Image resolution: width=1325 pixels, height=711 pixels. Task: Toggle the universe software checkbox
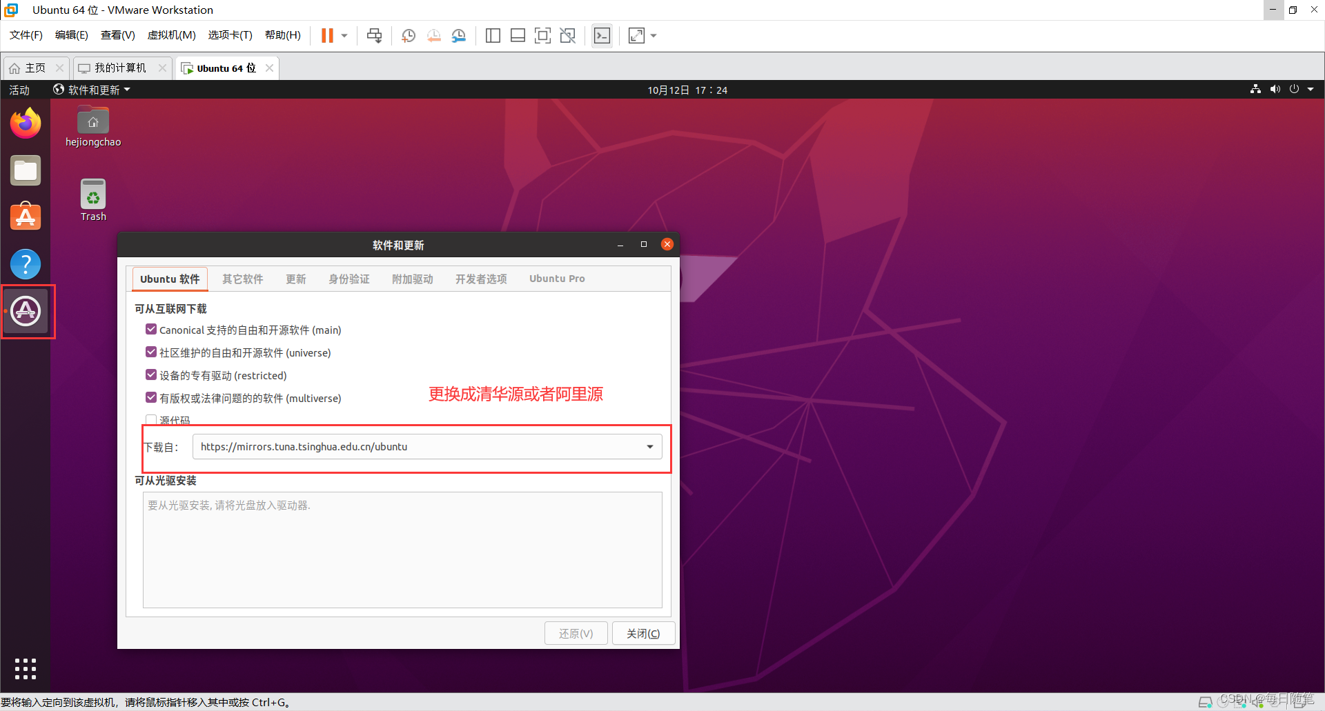click(x=151, y=352)
